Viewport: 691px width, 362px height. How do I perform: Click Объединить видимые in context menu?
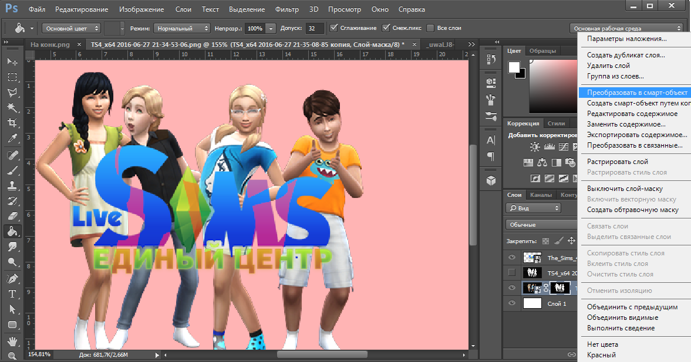click(622, 317)
